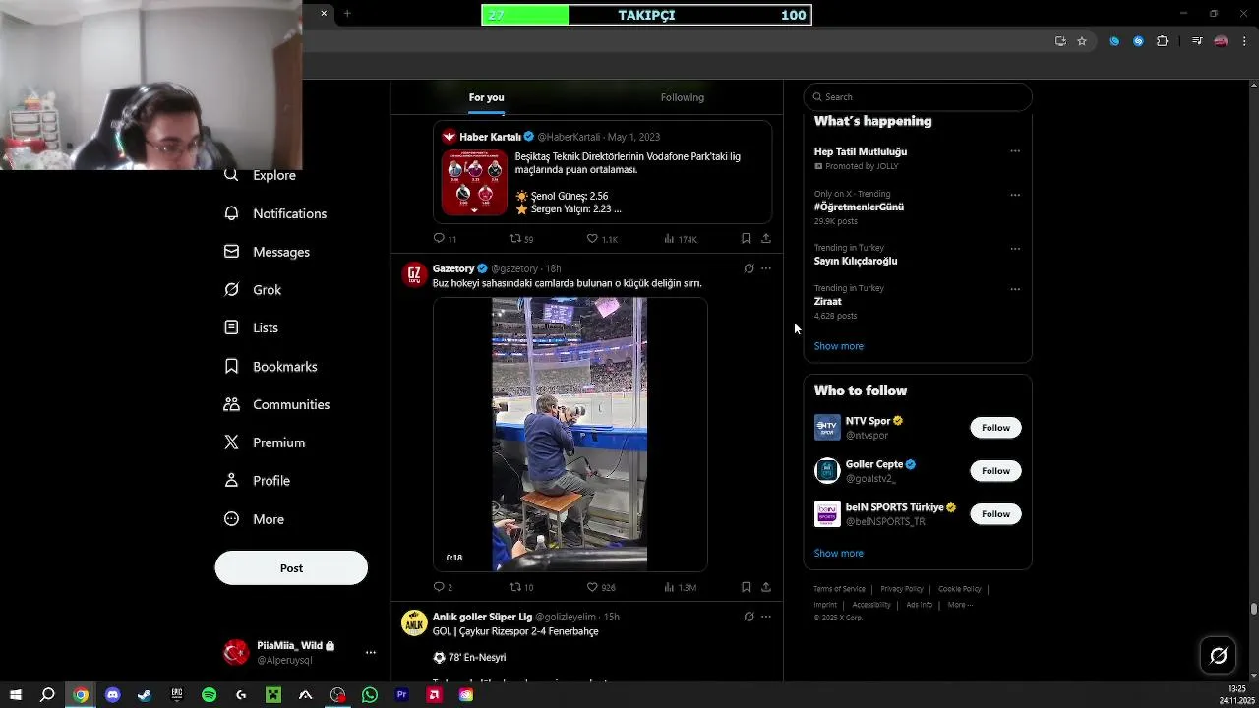Open the Haber Kartalı stats image
This screenshot has height=708, width=1259.
[474, 182]
